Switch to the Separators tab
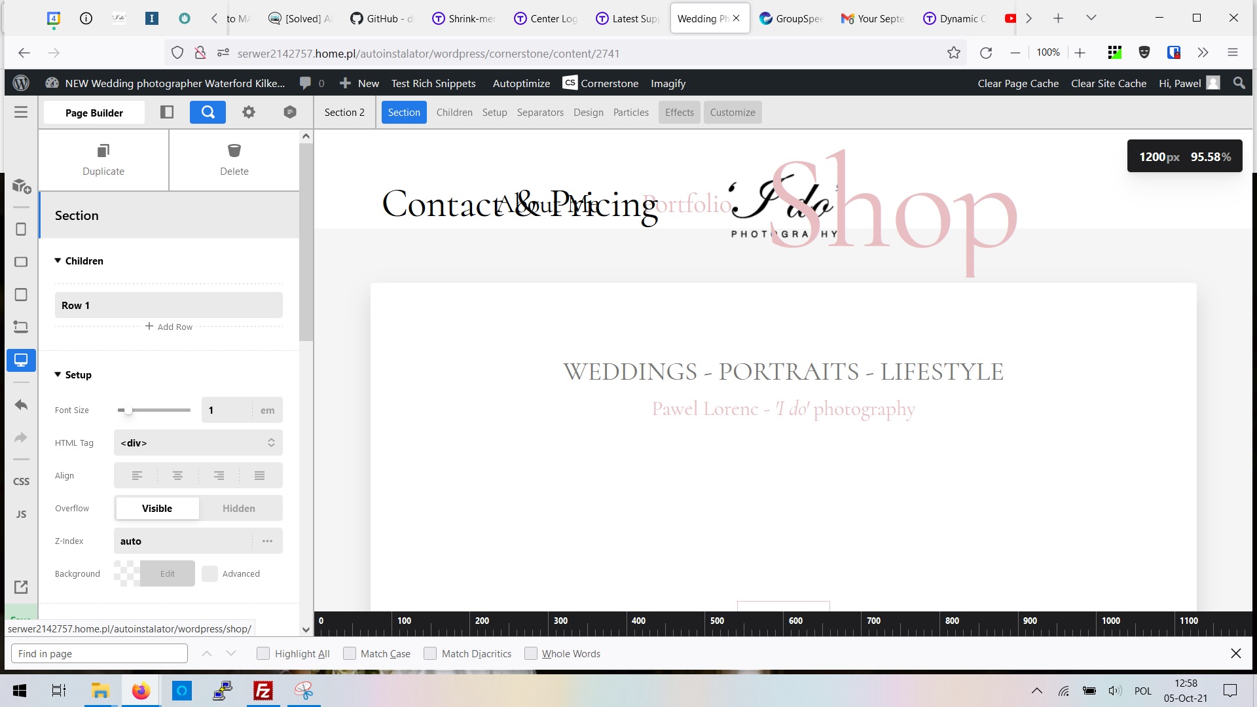Screen dimensions: 1257x707 click(539, 112)
